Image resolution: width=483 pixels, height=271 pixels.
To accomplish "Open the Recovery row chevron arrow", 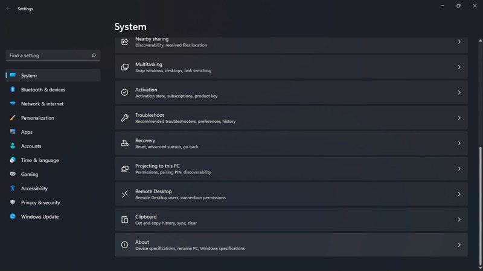I will [x=459, y=143].
